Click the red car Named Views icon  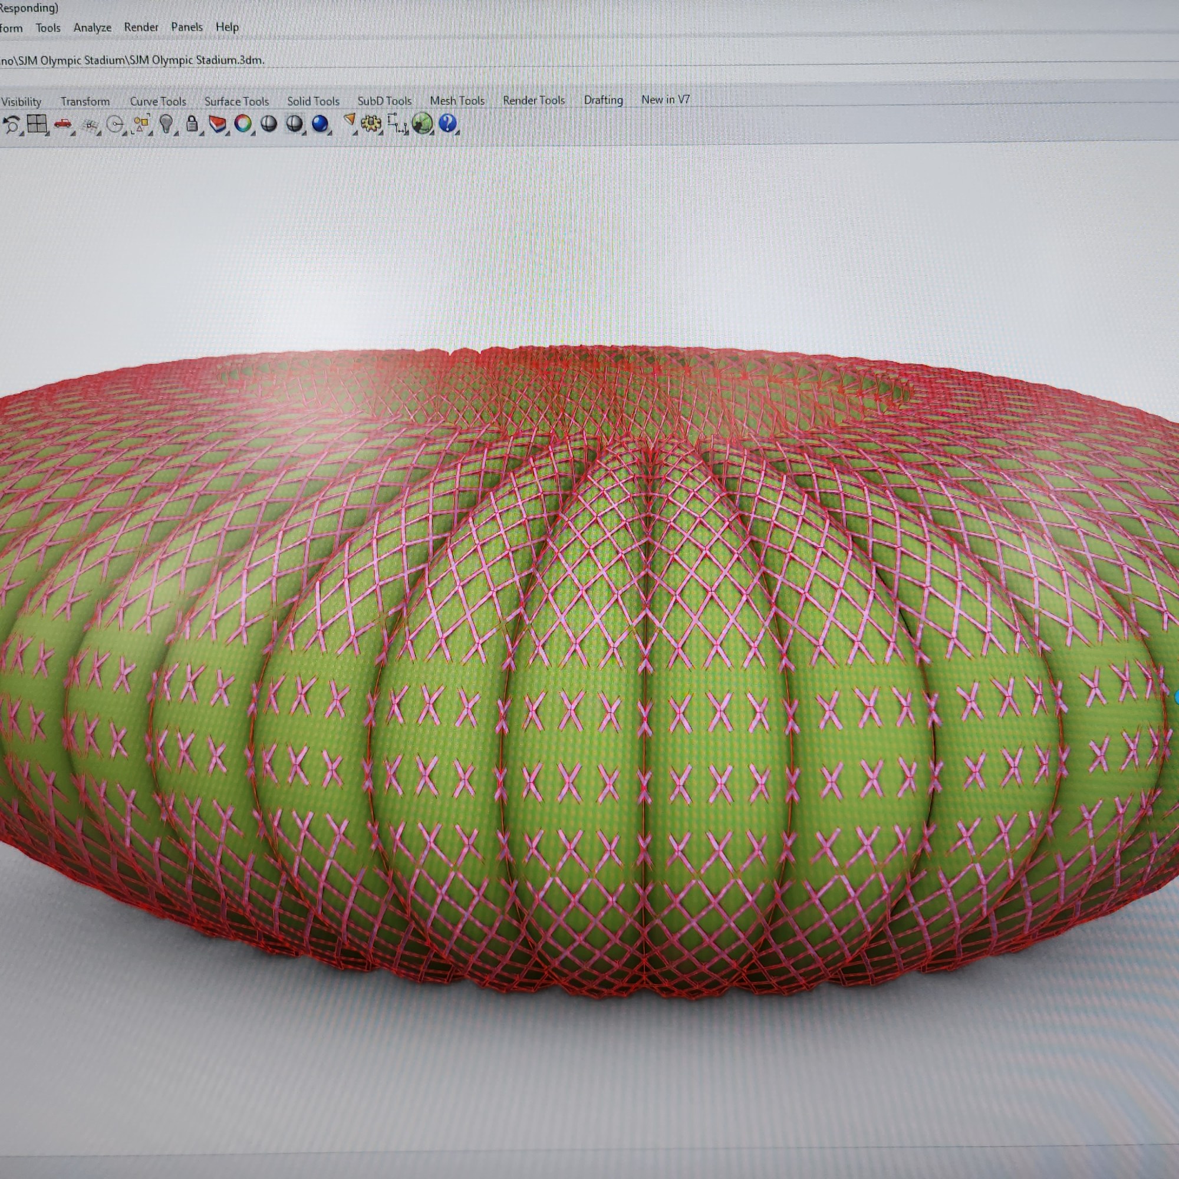pyautogui.click(x=62, y=124)
